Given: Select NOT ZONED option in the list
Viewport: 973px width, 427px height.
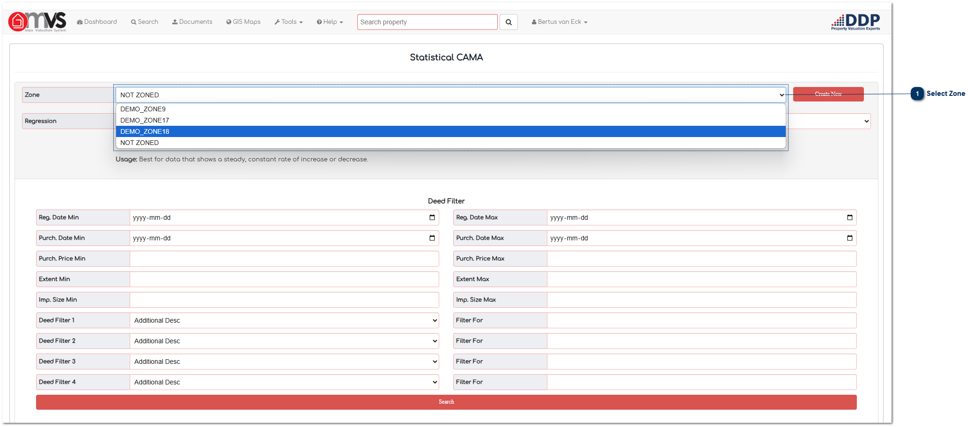Looking at the screenshot, I should 450,143.
